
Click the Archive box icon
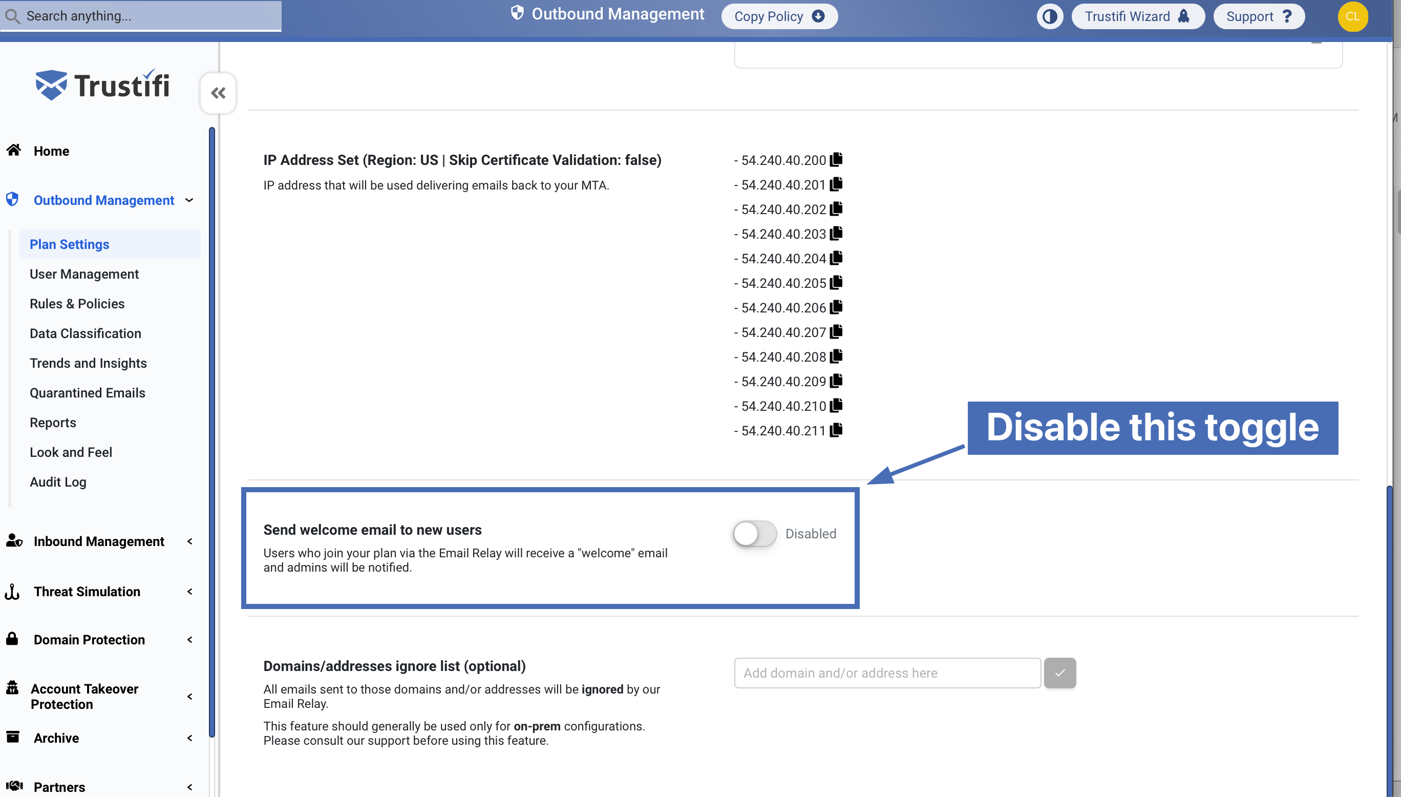pos(13,738)
